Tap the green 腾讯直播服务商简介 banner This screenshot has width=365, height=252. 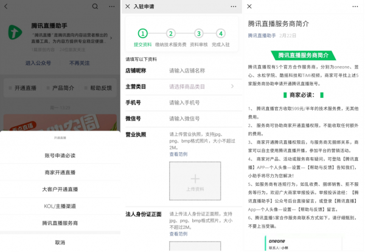(304, 55)
